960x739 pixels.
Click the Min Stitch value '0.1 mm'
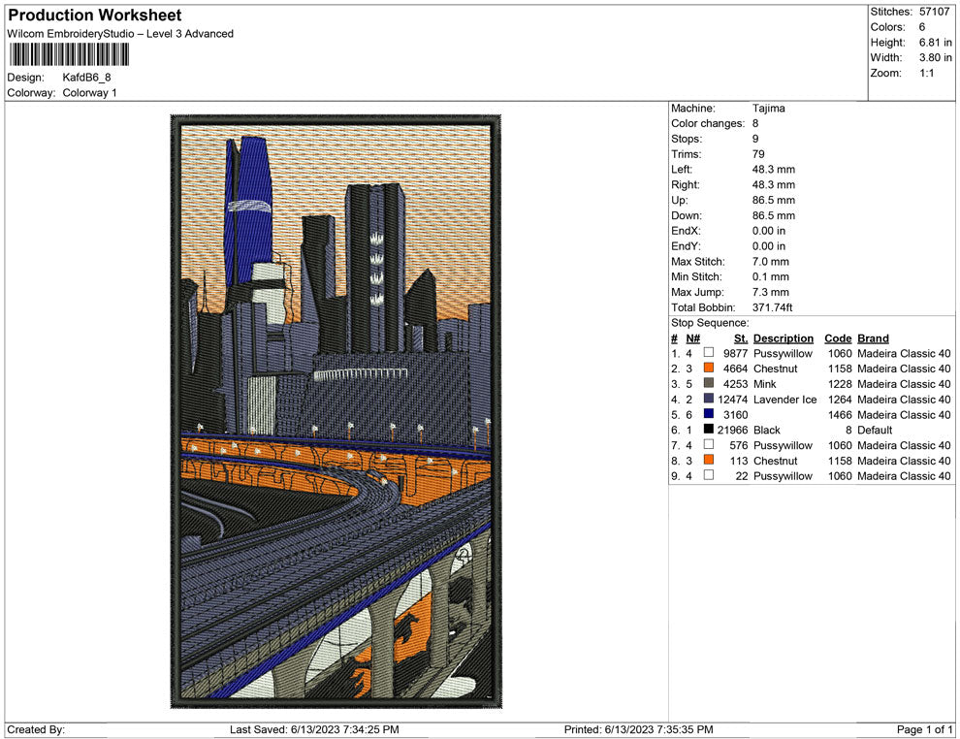point(770,276)
